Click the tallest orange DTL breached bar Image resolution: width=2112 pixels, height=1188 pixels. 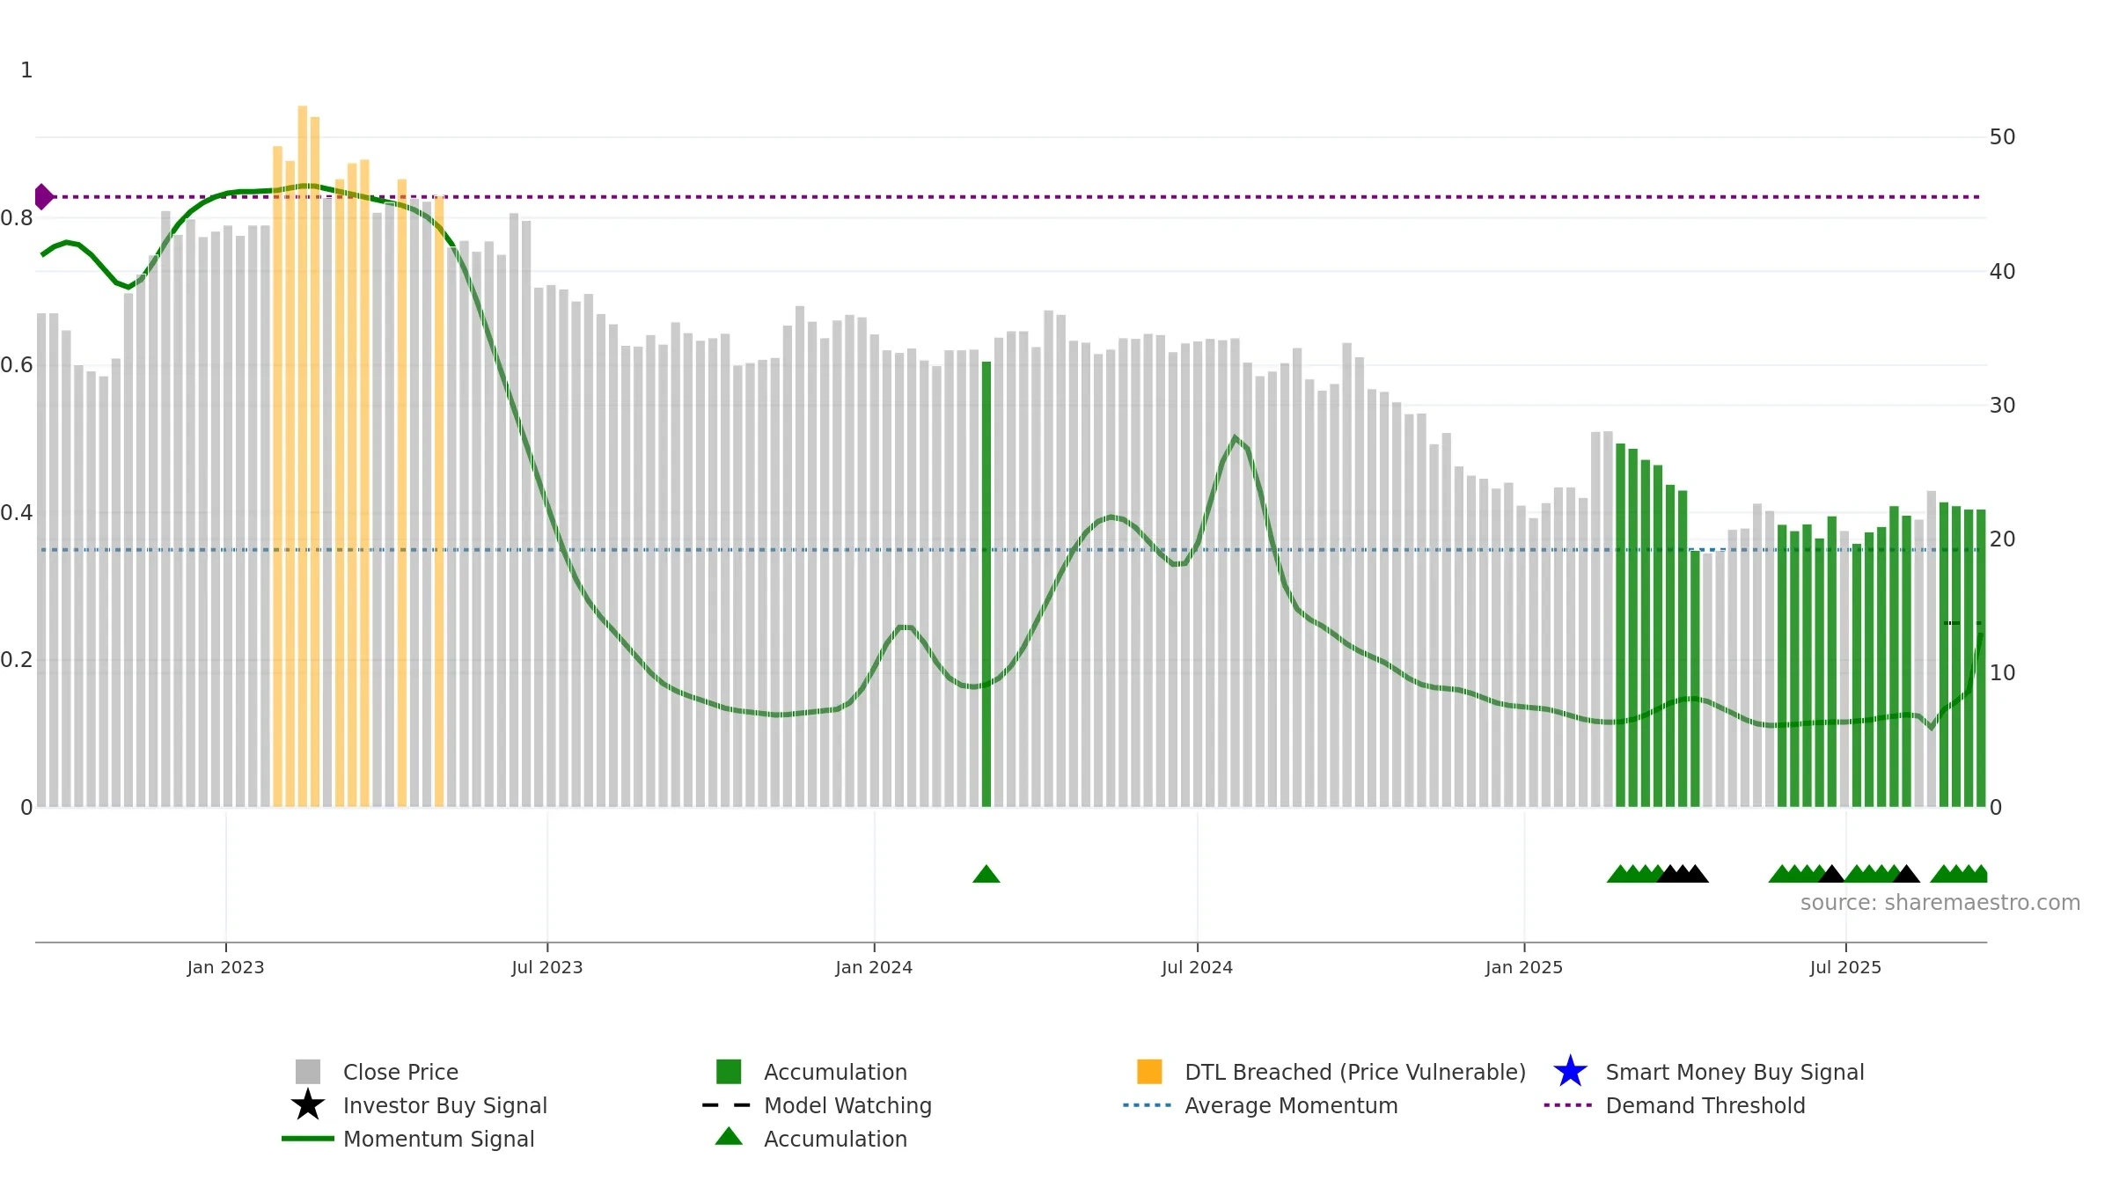303,456
